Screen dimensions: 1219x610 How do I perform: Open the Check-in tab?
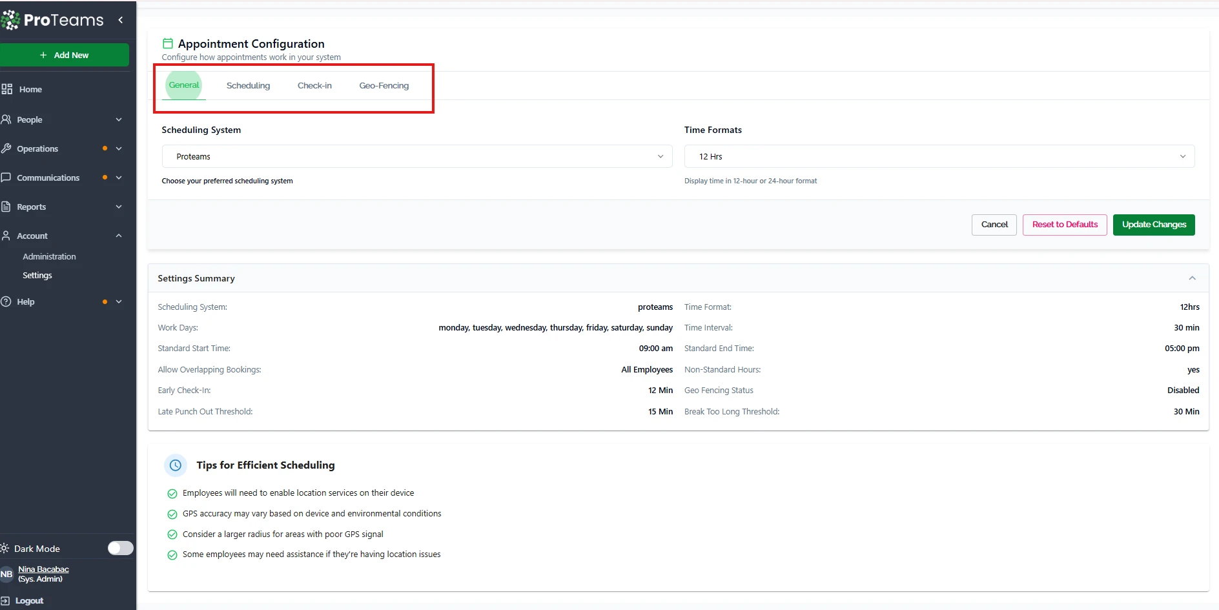coord(314,86)
